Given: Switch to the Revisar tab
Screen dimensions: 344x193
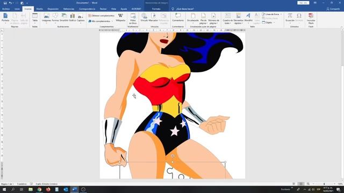Looking at the screenshot, I should point(103,9).
